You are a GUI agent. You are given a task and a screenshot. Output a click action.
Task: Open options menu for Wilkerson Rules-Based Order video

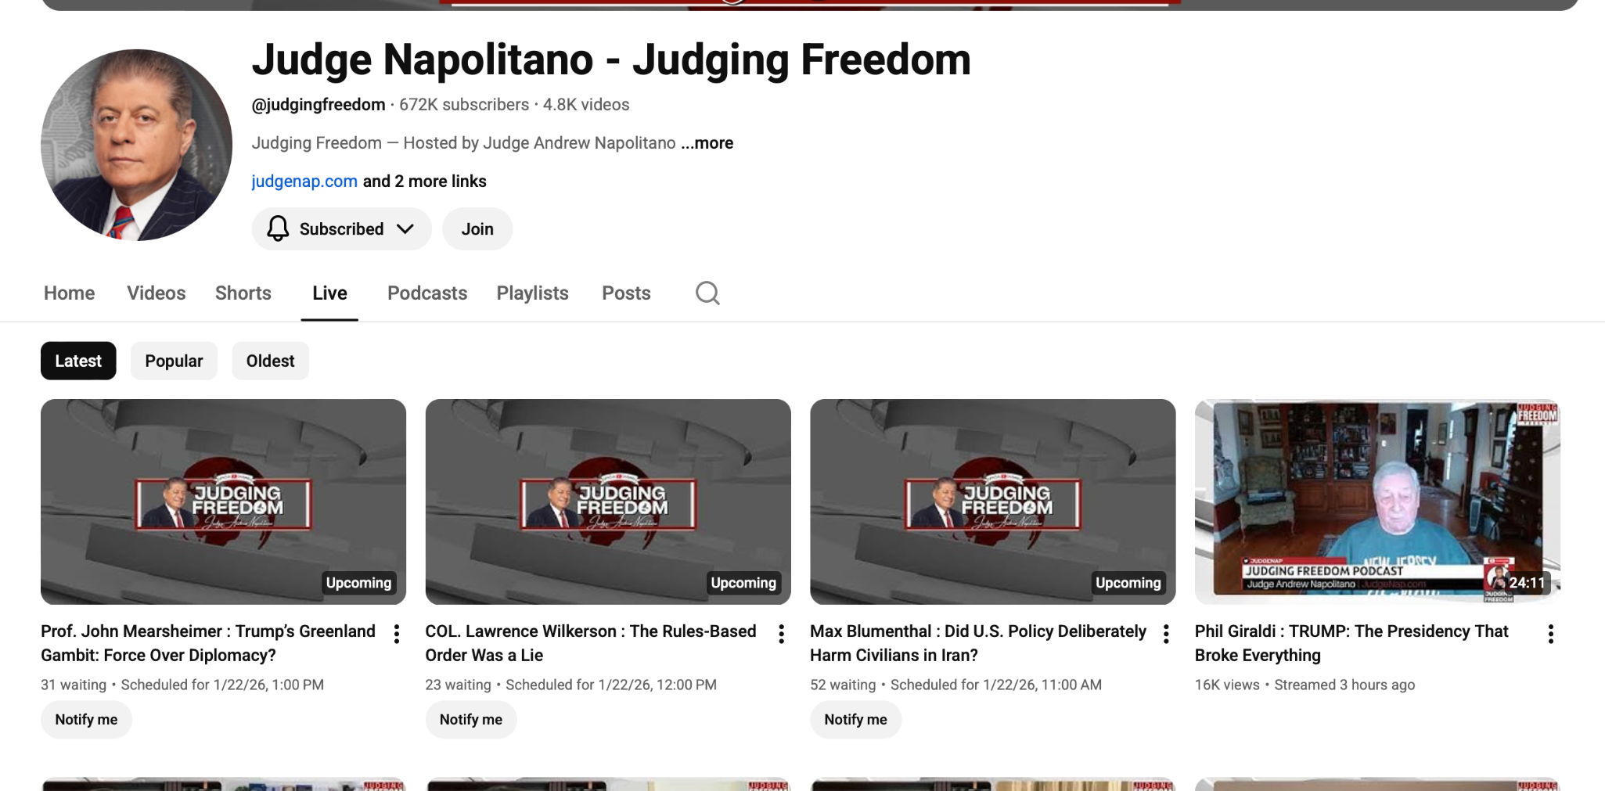pos(781,634)
